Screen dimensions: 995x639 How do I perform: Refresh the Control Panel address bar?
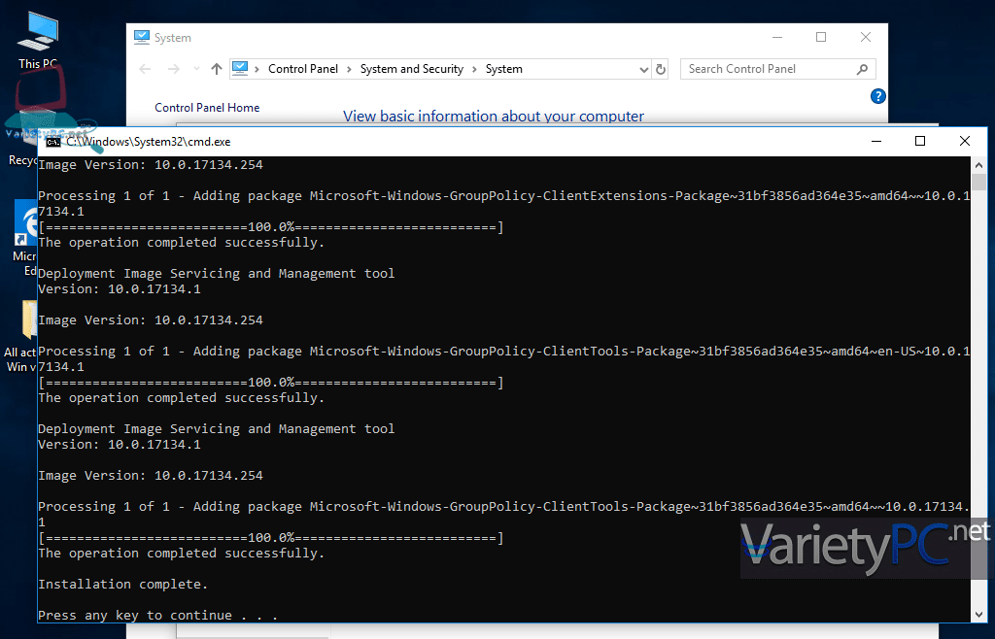tap(661, 69)
